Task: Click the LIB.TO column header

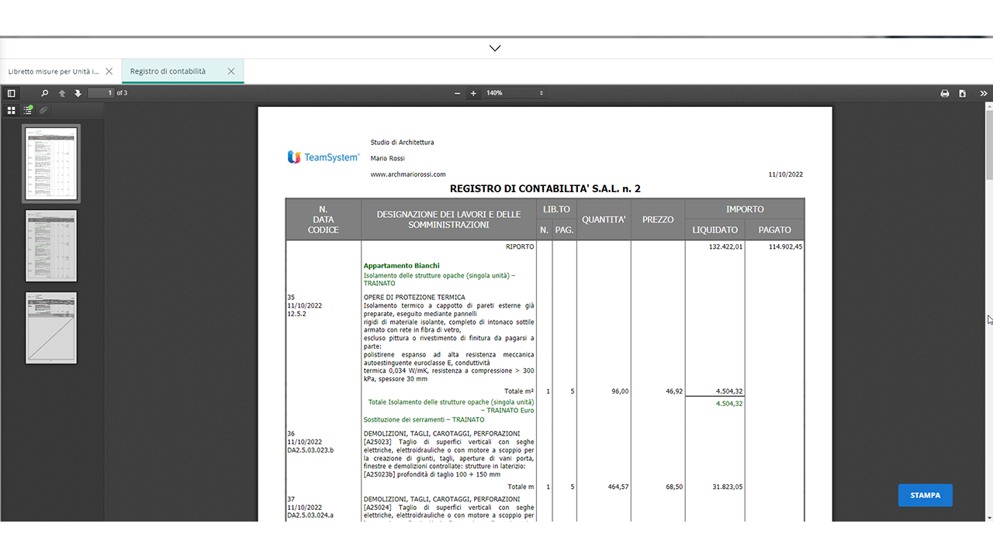Action: (556, 209)
